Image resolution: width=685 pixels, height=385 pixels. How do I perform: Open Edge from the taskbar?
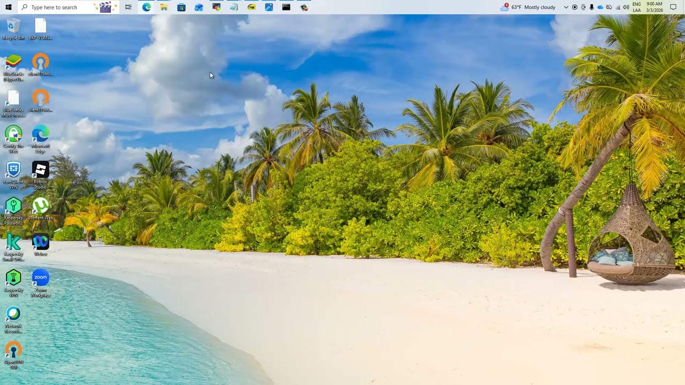point(147,7)
